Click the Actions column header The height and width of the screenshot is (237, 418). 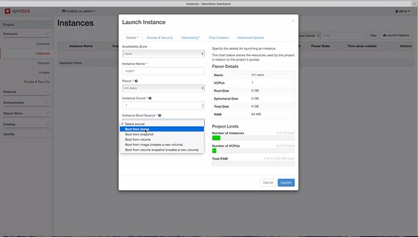[406, 46]
